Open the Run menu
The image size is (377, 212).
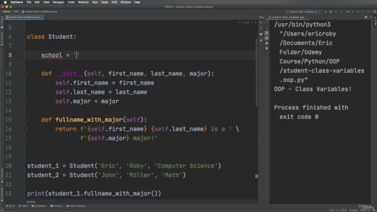pos(95,2)
